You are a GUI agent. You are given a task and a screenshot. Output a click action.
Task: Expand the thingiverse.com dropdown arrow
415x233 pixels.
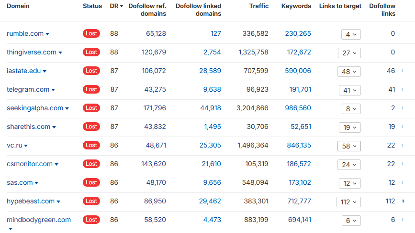60,53
